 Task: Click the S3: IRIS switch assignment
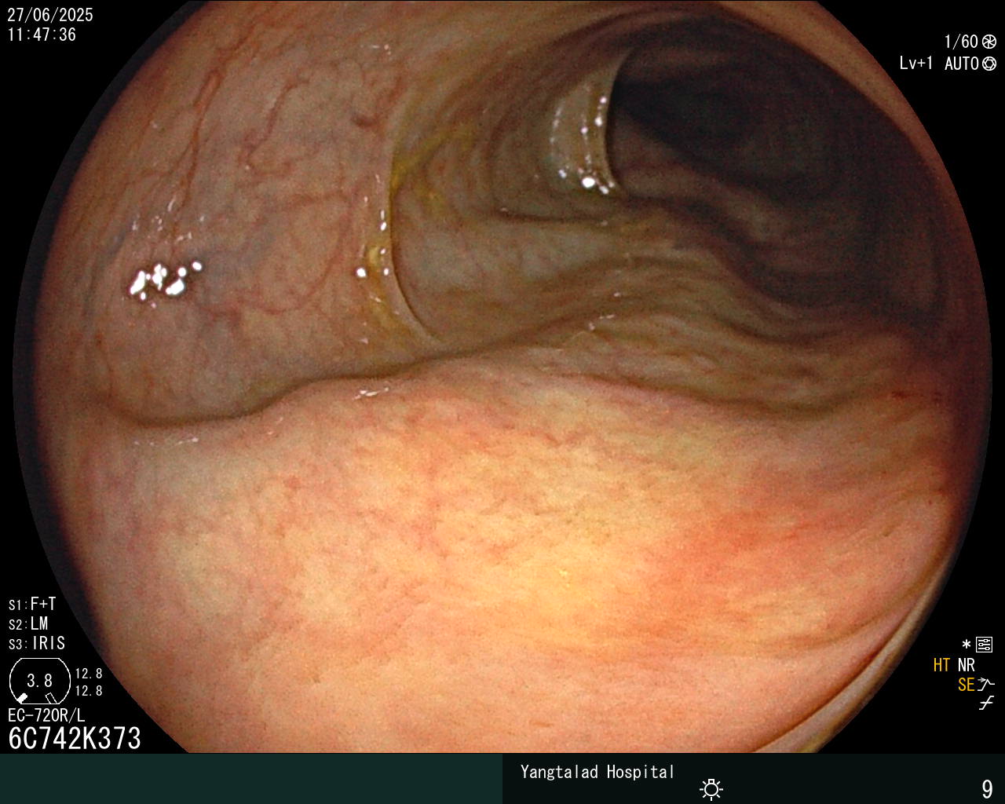click(x=37, y=644)
